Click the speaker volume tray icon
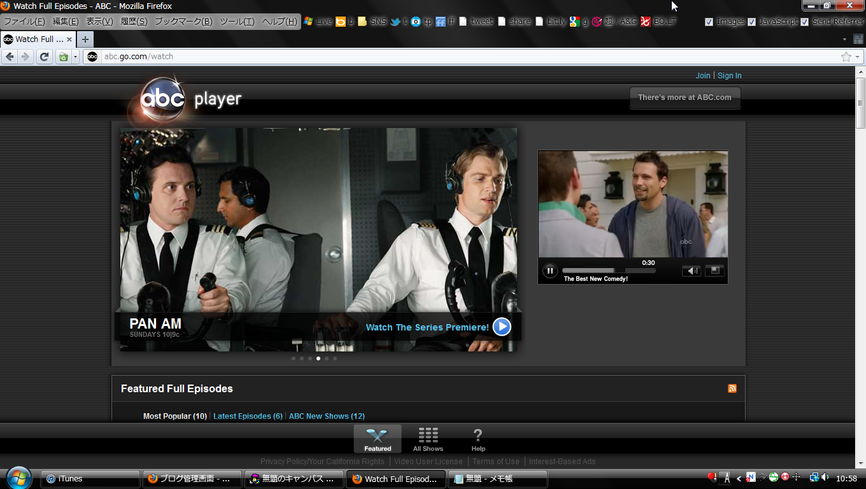The height and width of the screenshot is (489, 866). [825, 478]
